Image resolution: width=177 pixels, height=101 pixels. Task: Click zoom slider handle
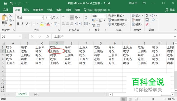[153, 99]
